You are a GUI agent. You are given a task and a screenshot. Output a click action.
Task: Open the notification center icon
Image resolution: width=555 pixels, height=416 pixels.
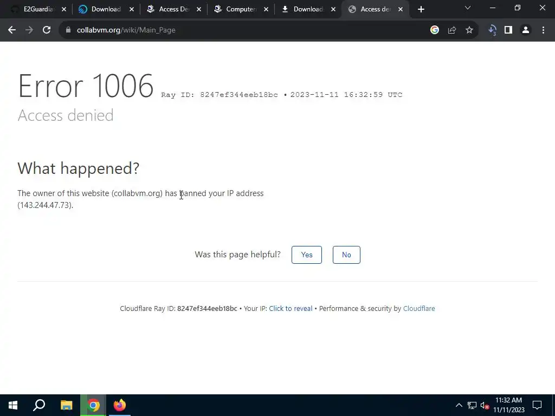click(537, 405)
